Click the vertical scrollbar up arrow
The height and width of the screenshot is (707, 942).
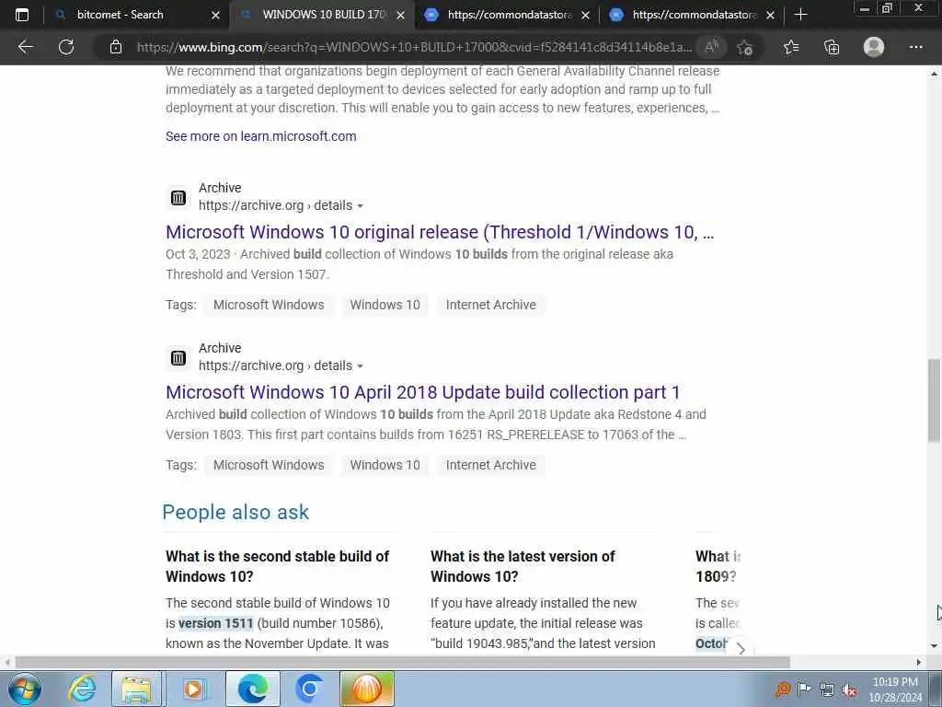point(934,74)
